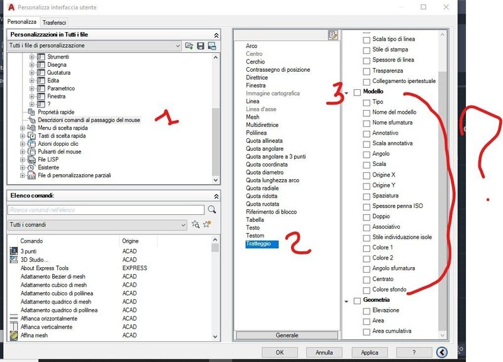Expand Menu di scelta rapida node

coord(22,128)
